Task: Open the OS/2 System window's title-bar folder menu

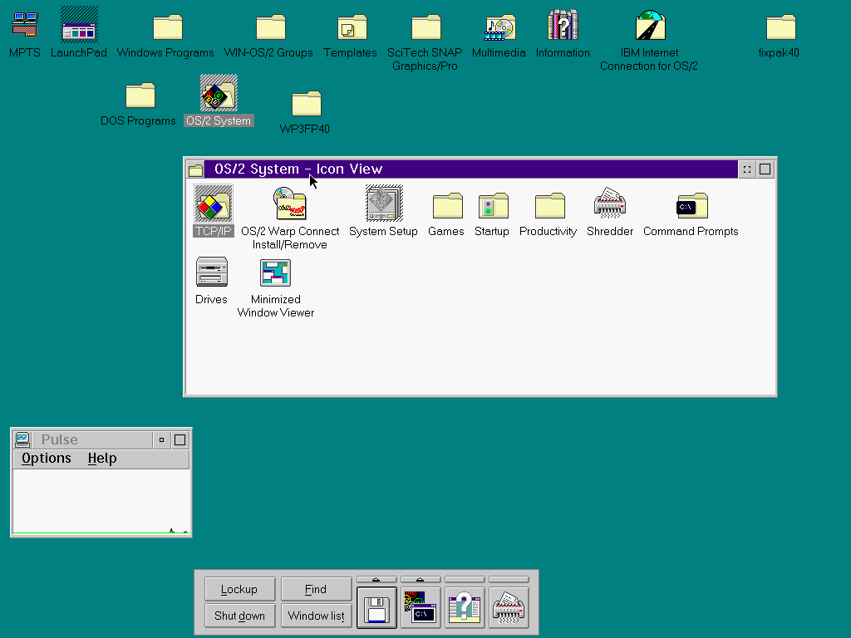Action: (195, 169)
